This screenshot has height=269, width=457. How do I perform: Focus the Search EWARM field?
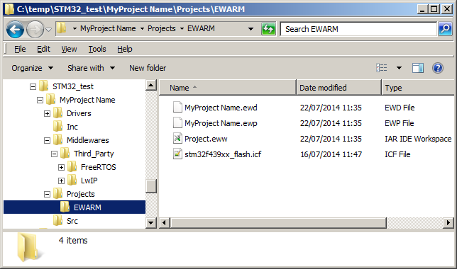pos(358,29)
